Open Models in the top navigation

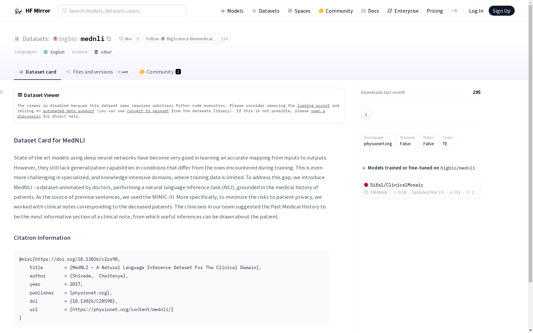coord(232,11)
